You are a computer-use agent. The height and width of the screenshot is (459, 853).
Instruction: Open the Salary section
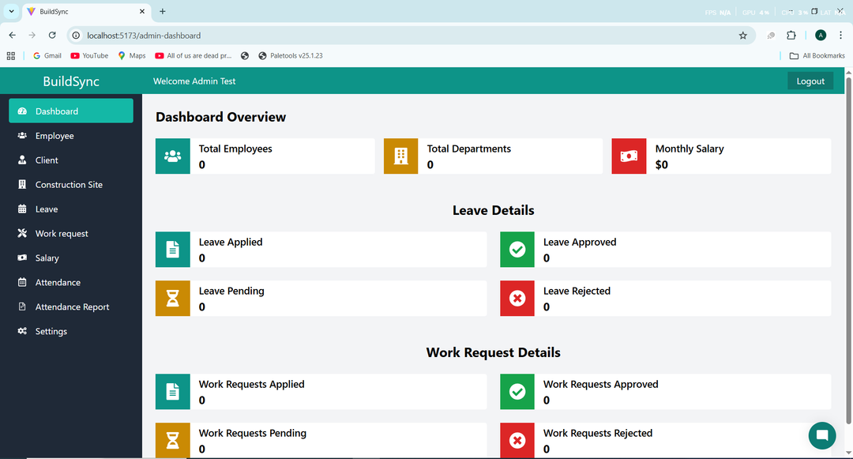pyautogui.click(x=71, y=258)
